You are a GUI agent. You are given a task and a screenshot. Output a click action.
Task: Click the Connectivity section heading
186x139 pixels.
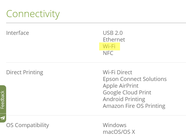[x=33, y=14]
